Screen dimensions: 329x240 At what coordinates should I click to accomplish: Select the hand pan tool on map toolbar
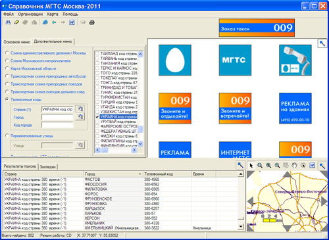point(294,166)
